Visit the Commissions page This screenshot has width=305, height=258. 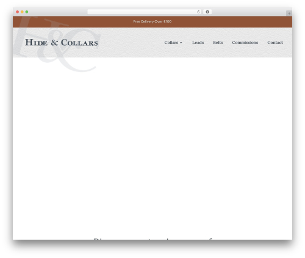[245, 43]
